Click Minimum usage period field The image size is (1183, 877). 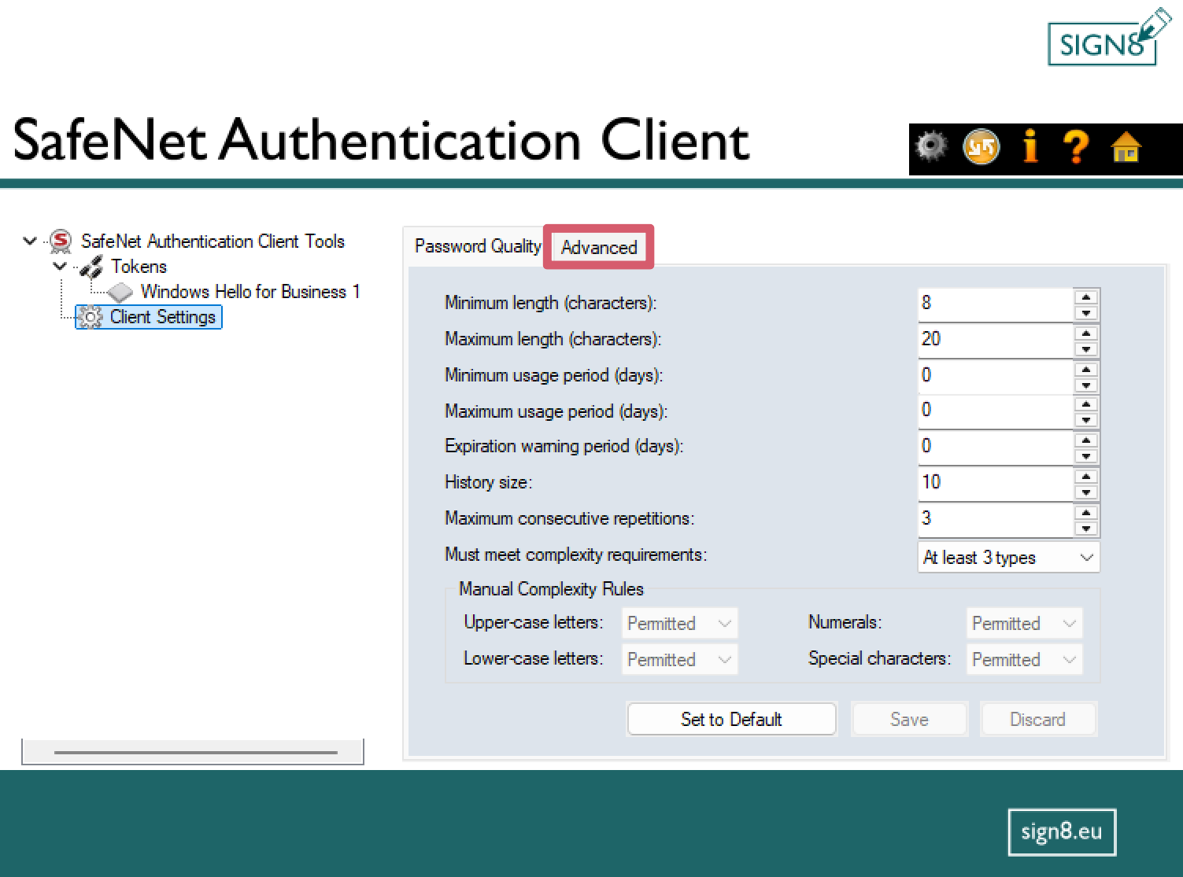pyautogui.click(x=996, y=376)
